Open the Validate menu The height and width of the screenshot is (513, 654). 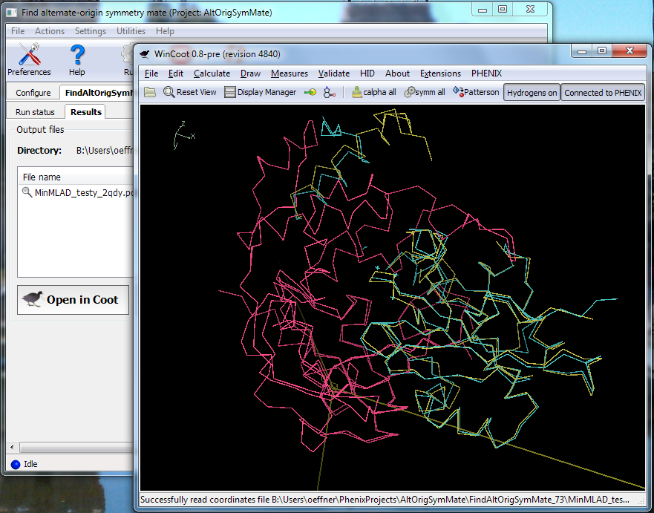pos(334,73)
